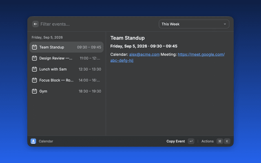The width and height of the screenshot is (261, 163).
Task: Click the Copy Event button
Action: (x=176, y=141)
